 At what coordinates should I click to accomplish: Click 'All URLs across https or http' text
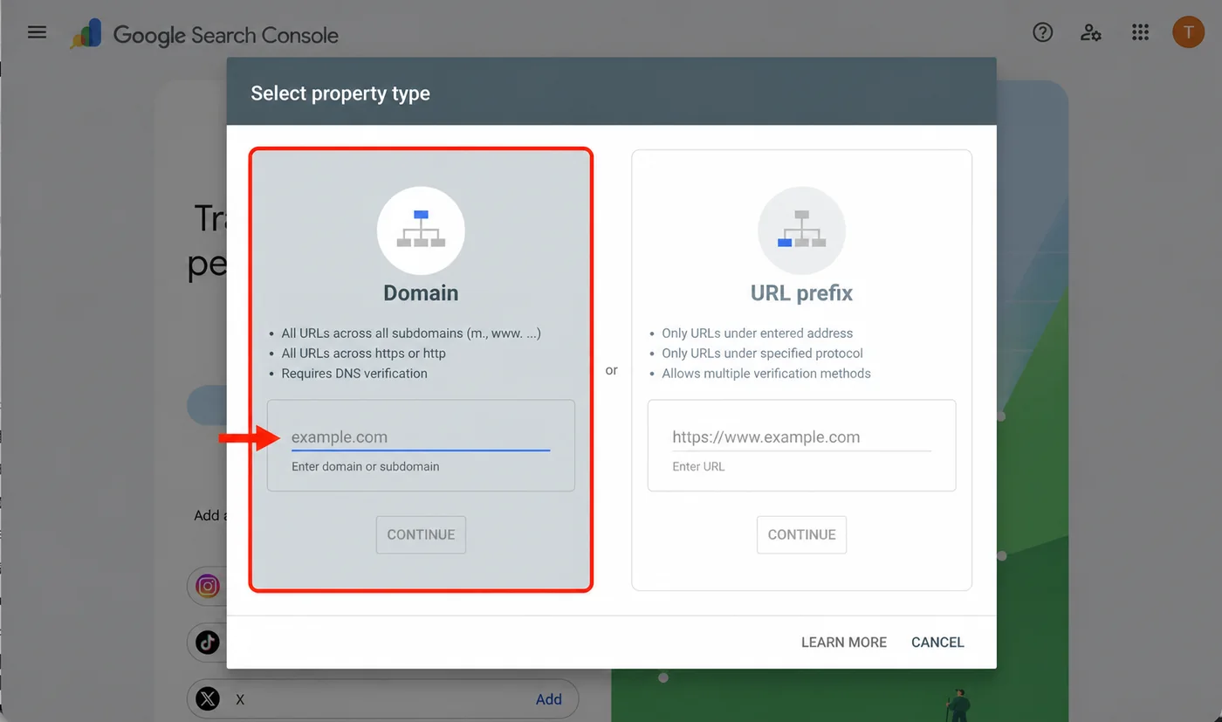pos(363,354)
